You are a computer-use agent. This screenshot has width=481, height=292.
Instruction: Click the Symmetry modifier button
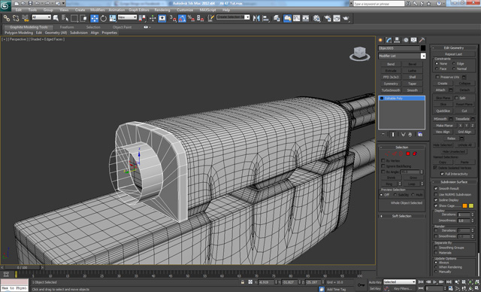click(391, 84)
